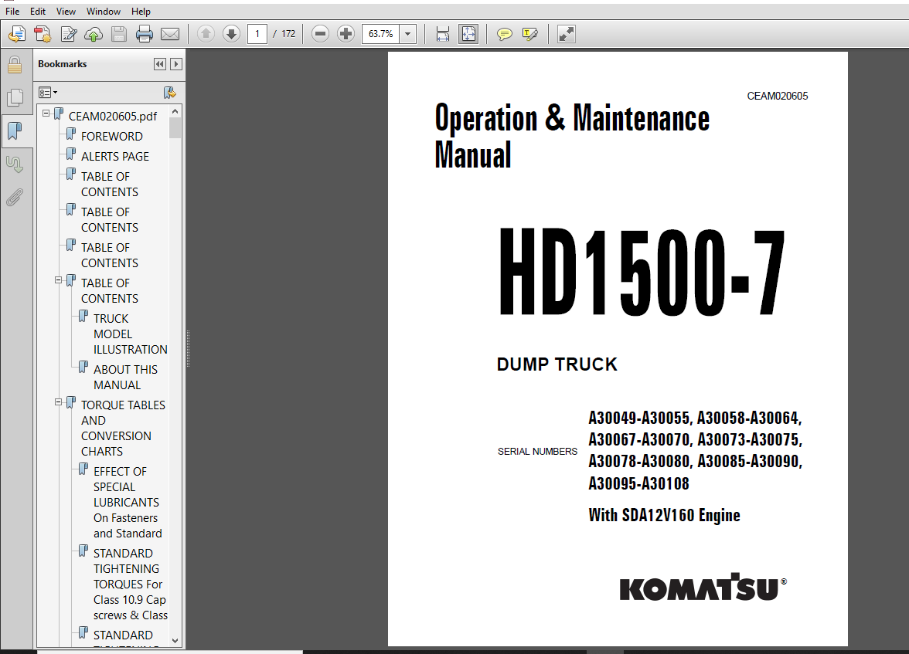Screen dimensions: 909x654
Task: Click the Fit One Full Page icon
Action: pos(468,34)
